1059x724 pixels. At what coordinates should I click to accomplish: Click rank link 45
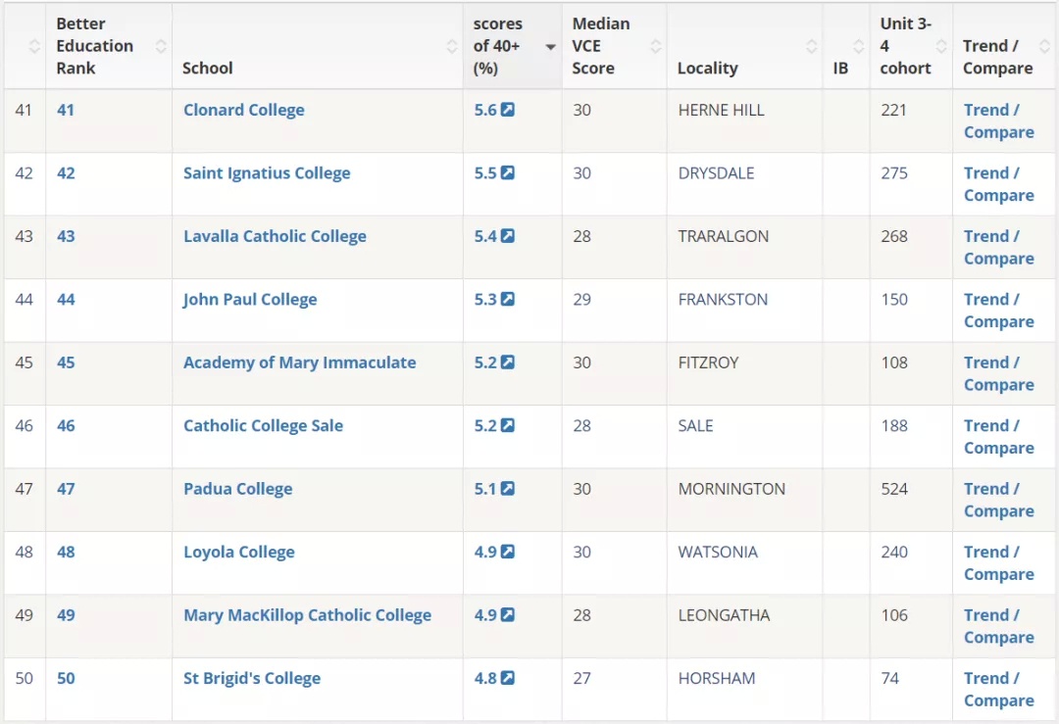pos(66,362)
